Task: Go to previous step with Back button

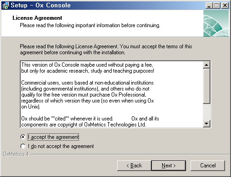Action: 134,166
